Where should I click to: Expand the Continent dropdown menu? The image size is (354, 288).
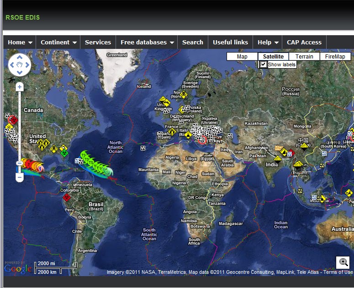point(58,42)
